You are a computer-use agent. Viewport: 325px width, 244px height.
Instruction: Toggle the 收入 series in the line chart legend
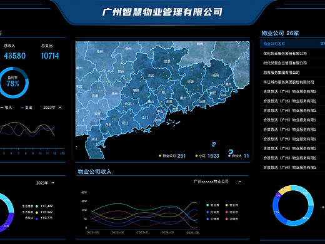point(6,108)
